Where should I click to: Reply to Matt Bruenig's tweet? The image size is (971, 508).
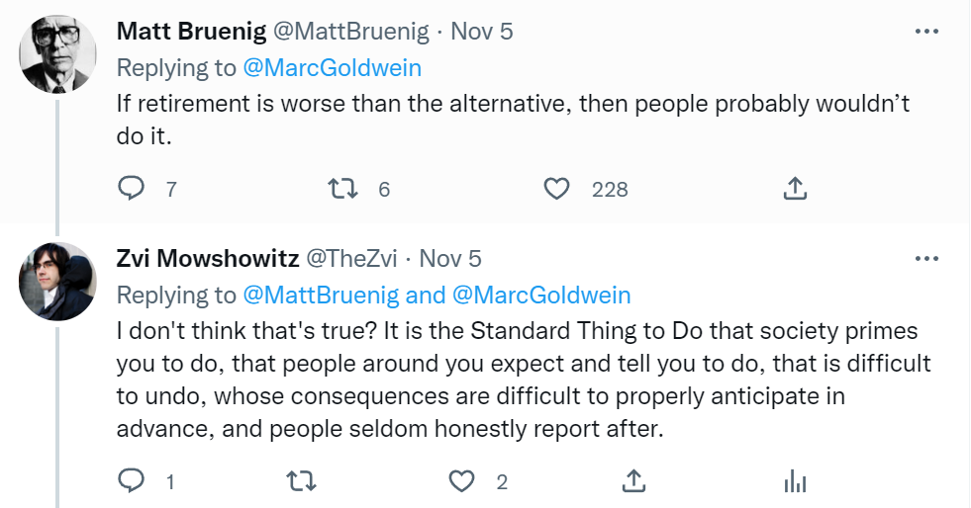tap(132, 188)
